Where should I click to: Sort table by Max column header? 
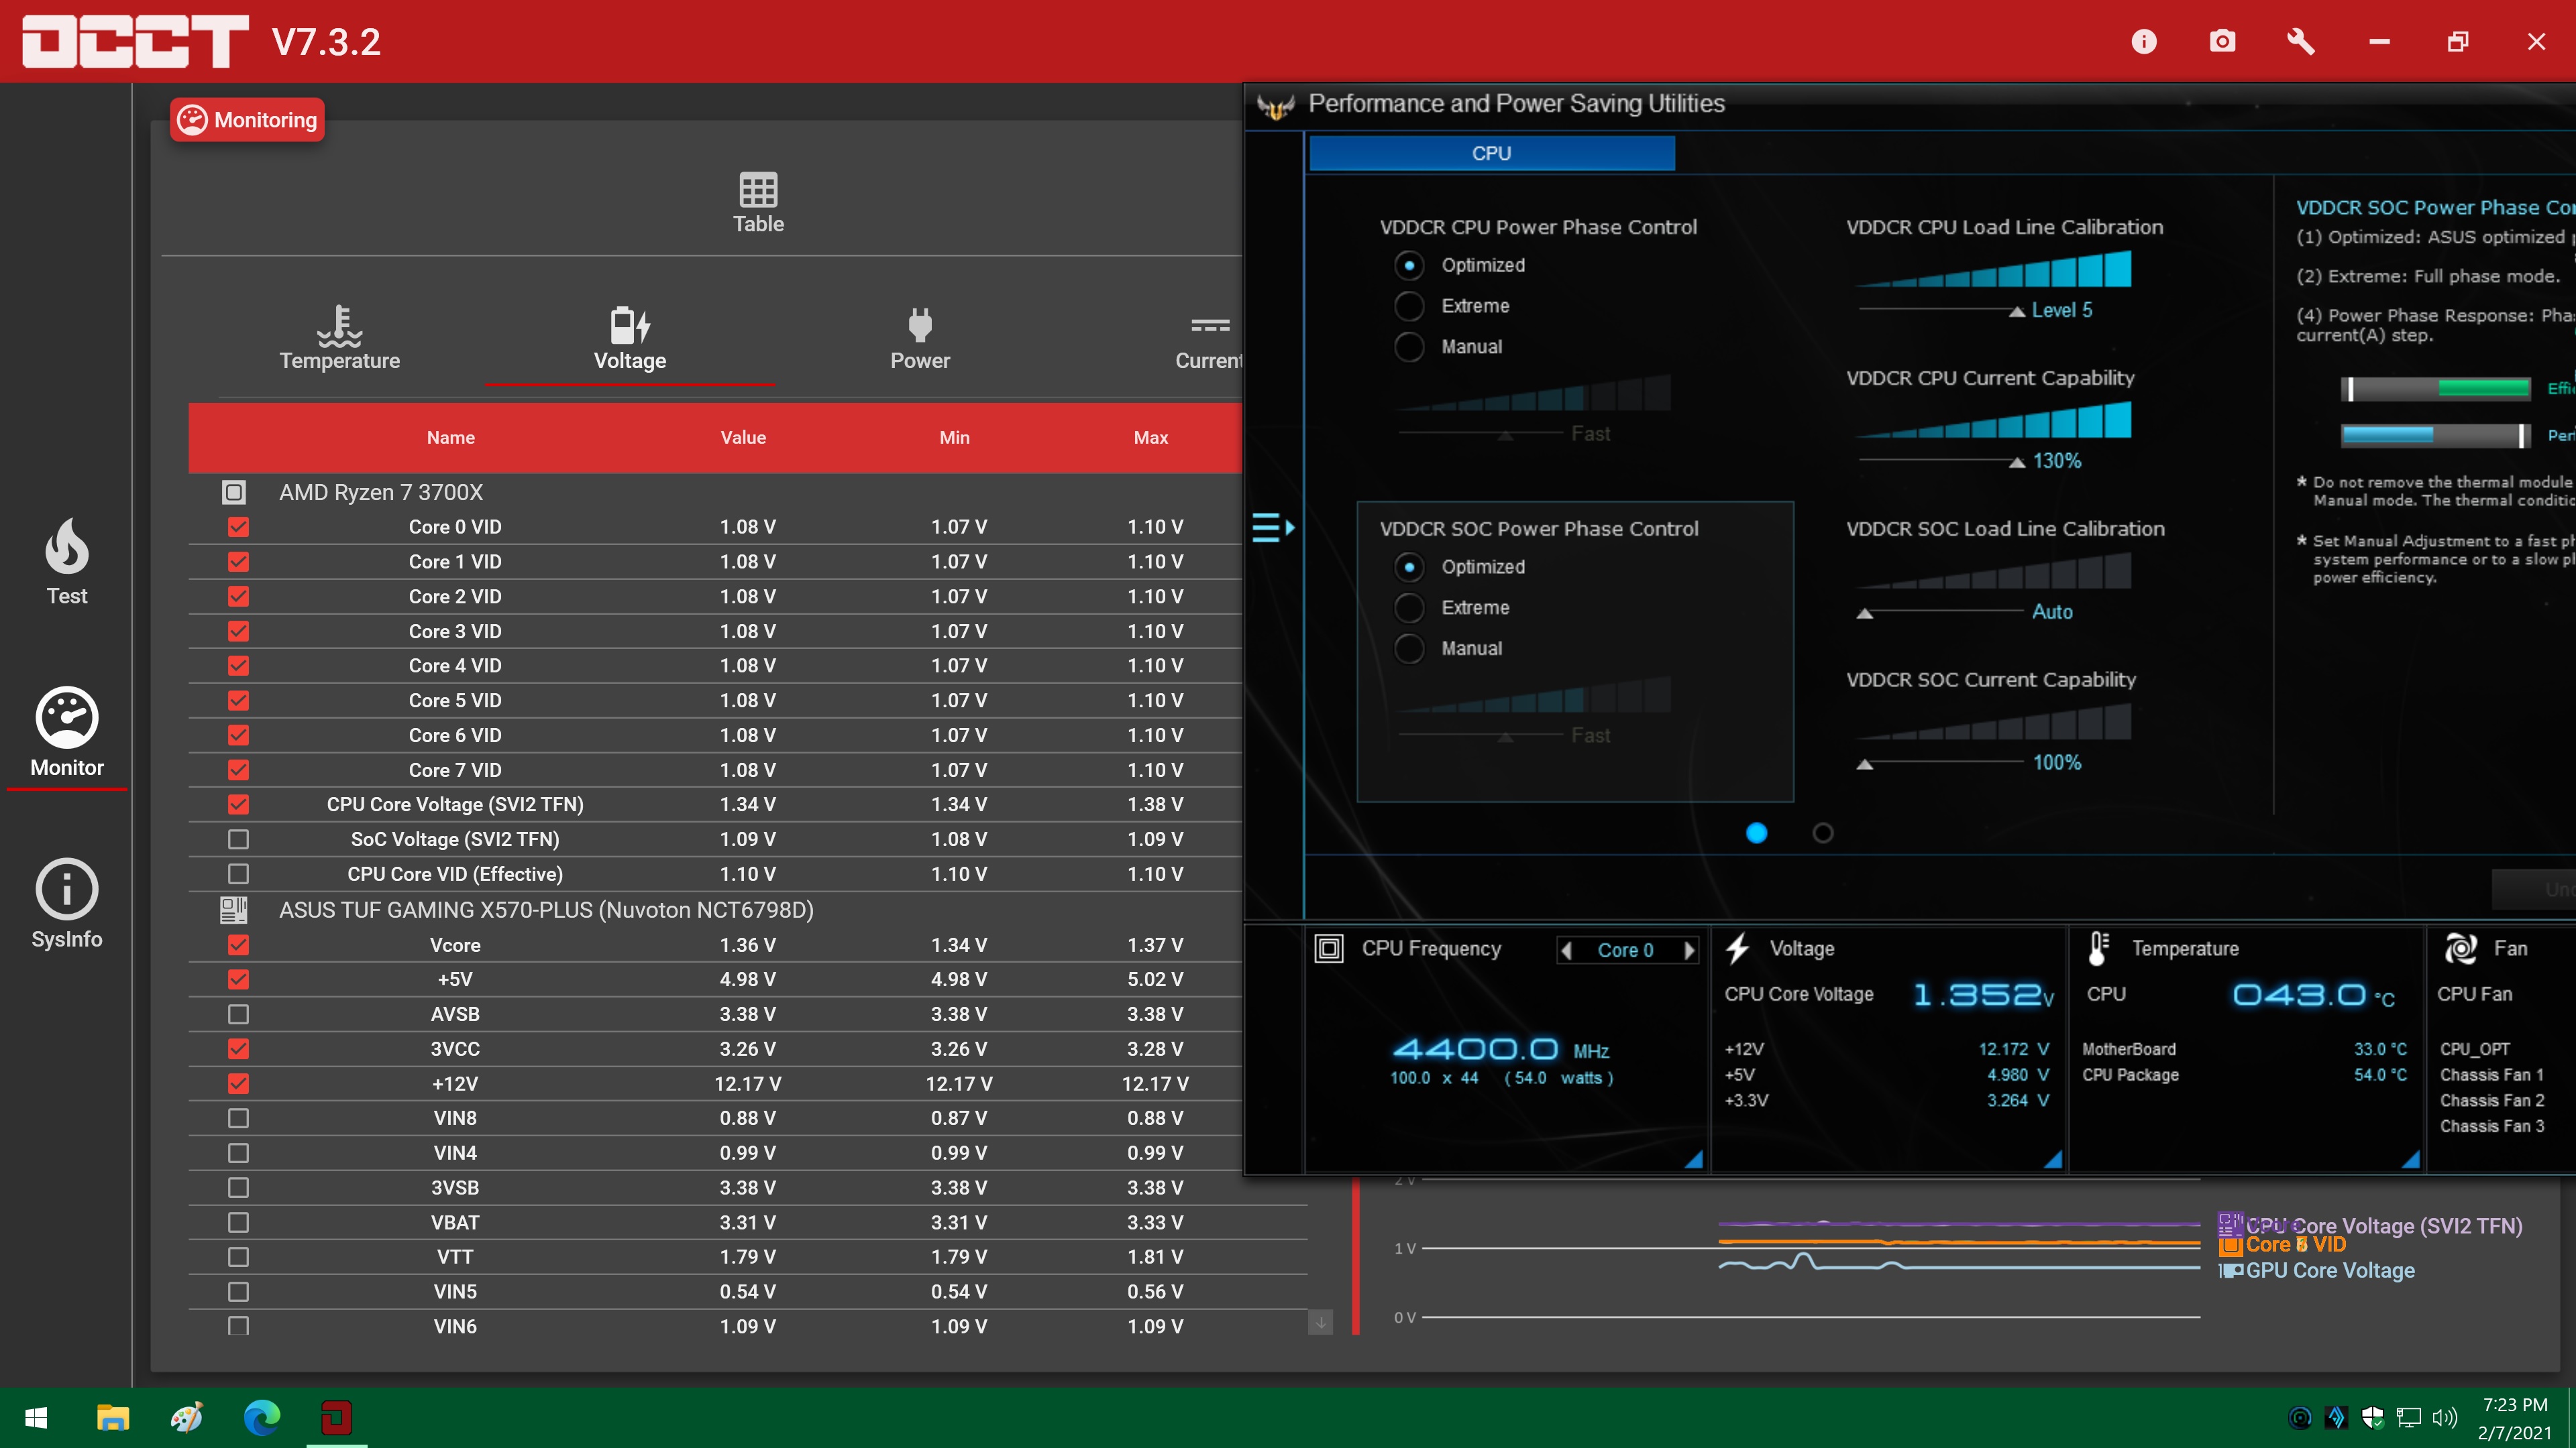(x=1151, y=438)
